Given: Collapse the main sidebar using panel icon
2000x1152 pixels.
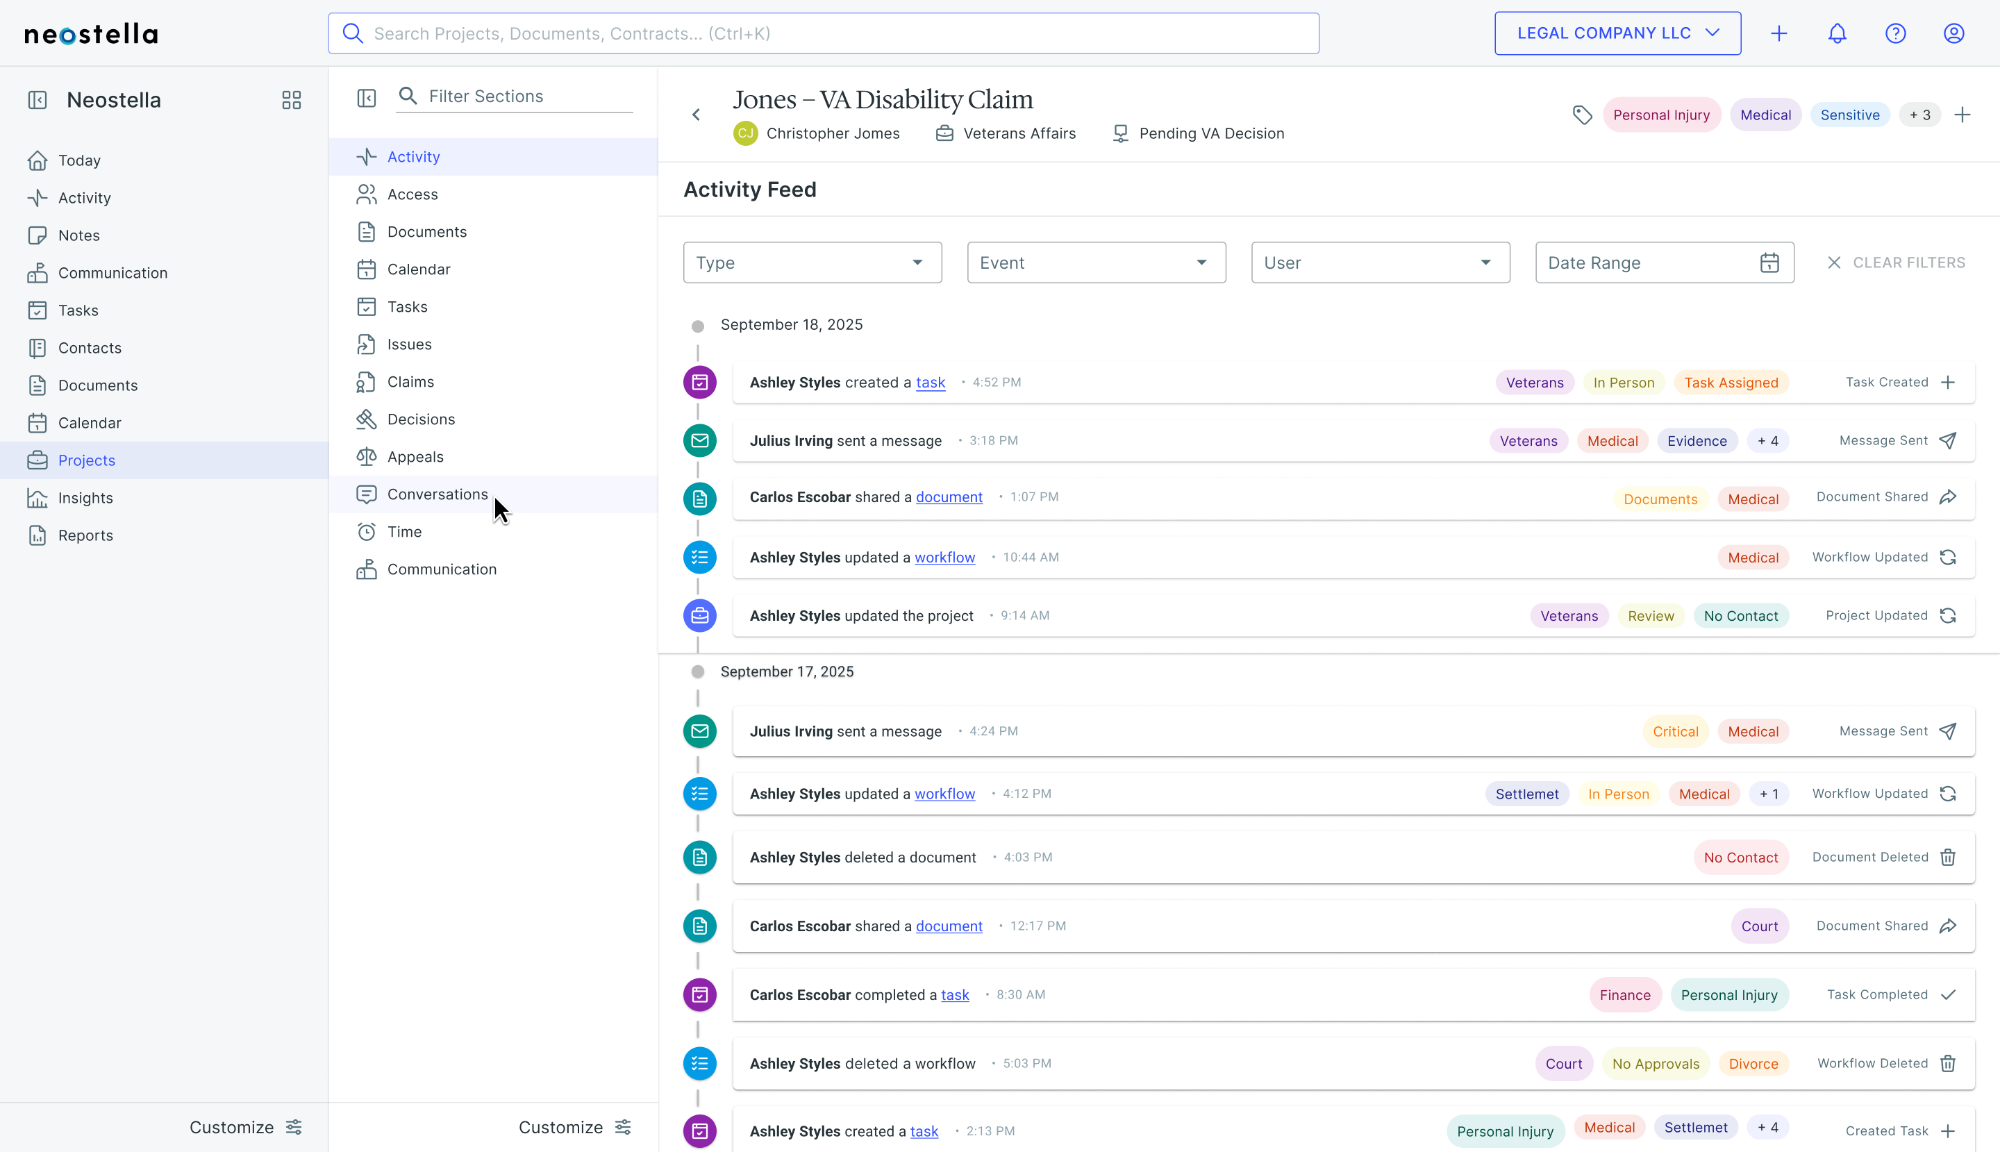Looking at the screenshot, I should click(37, 100).
